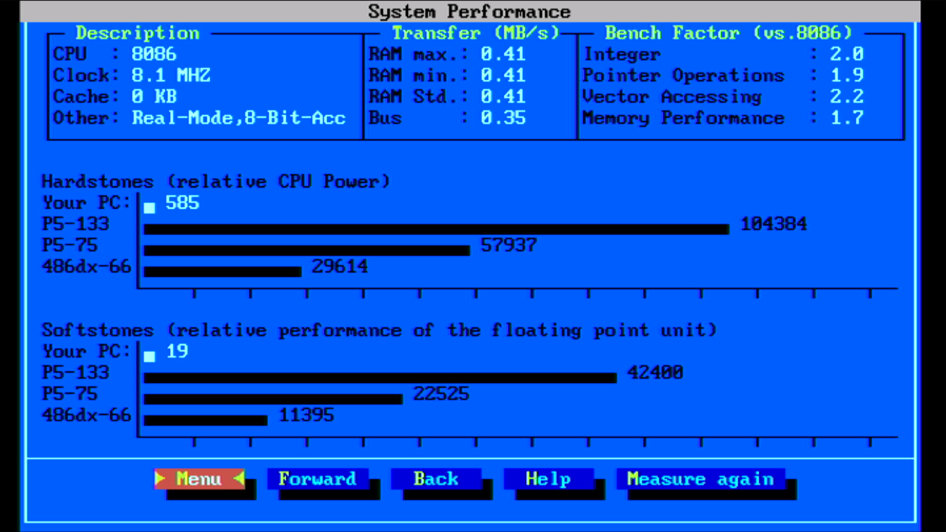Click the P5-133 Hardstones value 104384

point(774,224)
